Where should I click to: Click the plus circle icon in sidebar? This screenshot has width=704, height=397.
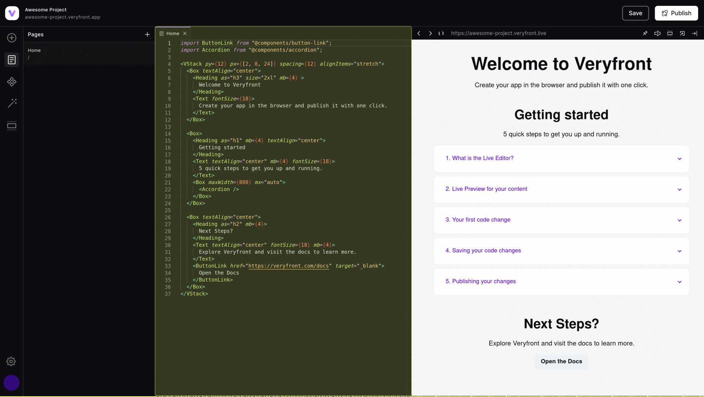[x=12, y=38]
